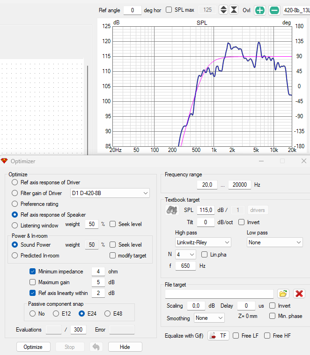Uncheck Minimum impedance checkbox

click(33, 271)
